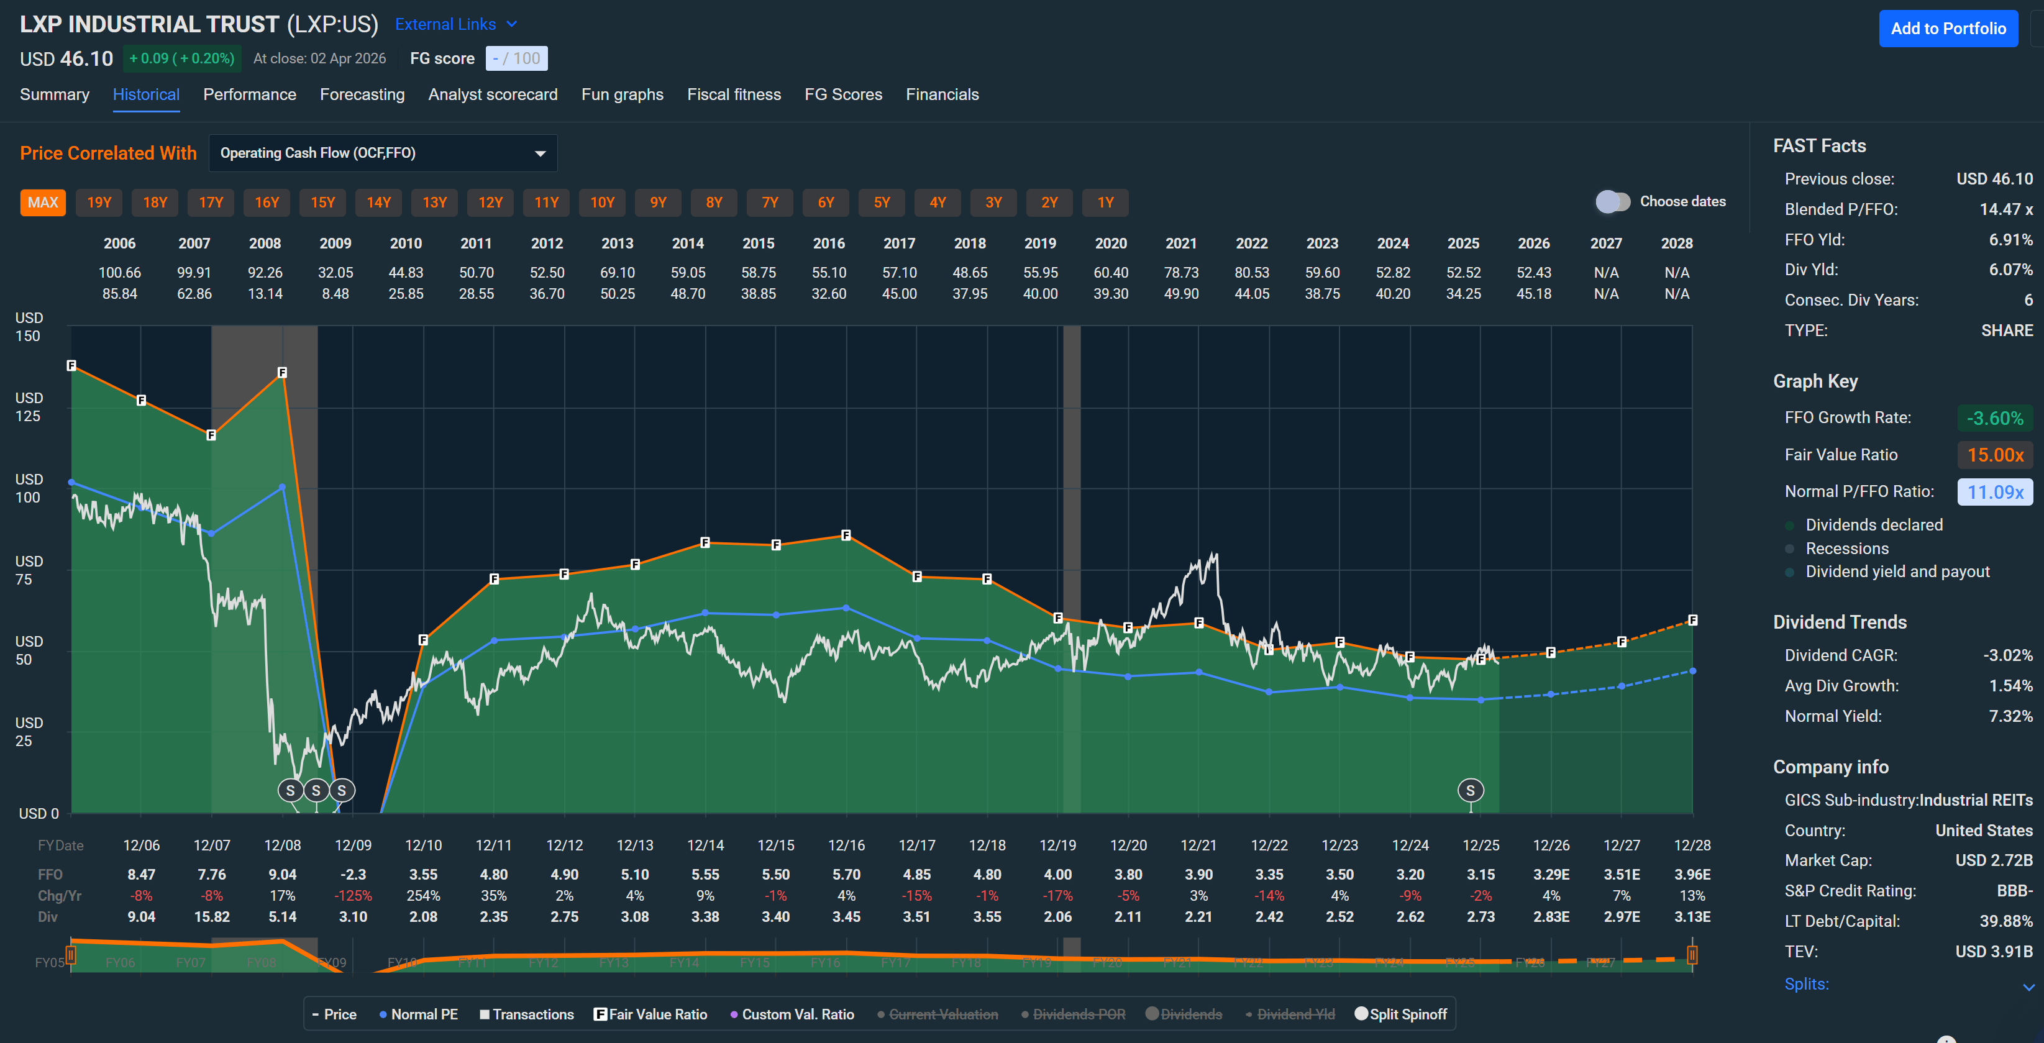The height and width of the screenshot is (1043, 2044).
Task: Enable Current Valuation legend series
Action: (x=937, y=1014)
